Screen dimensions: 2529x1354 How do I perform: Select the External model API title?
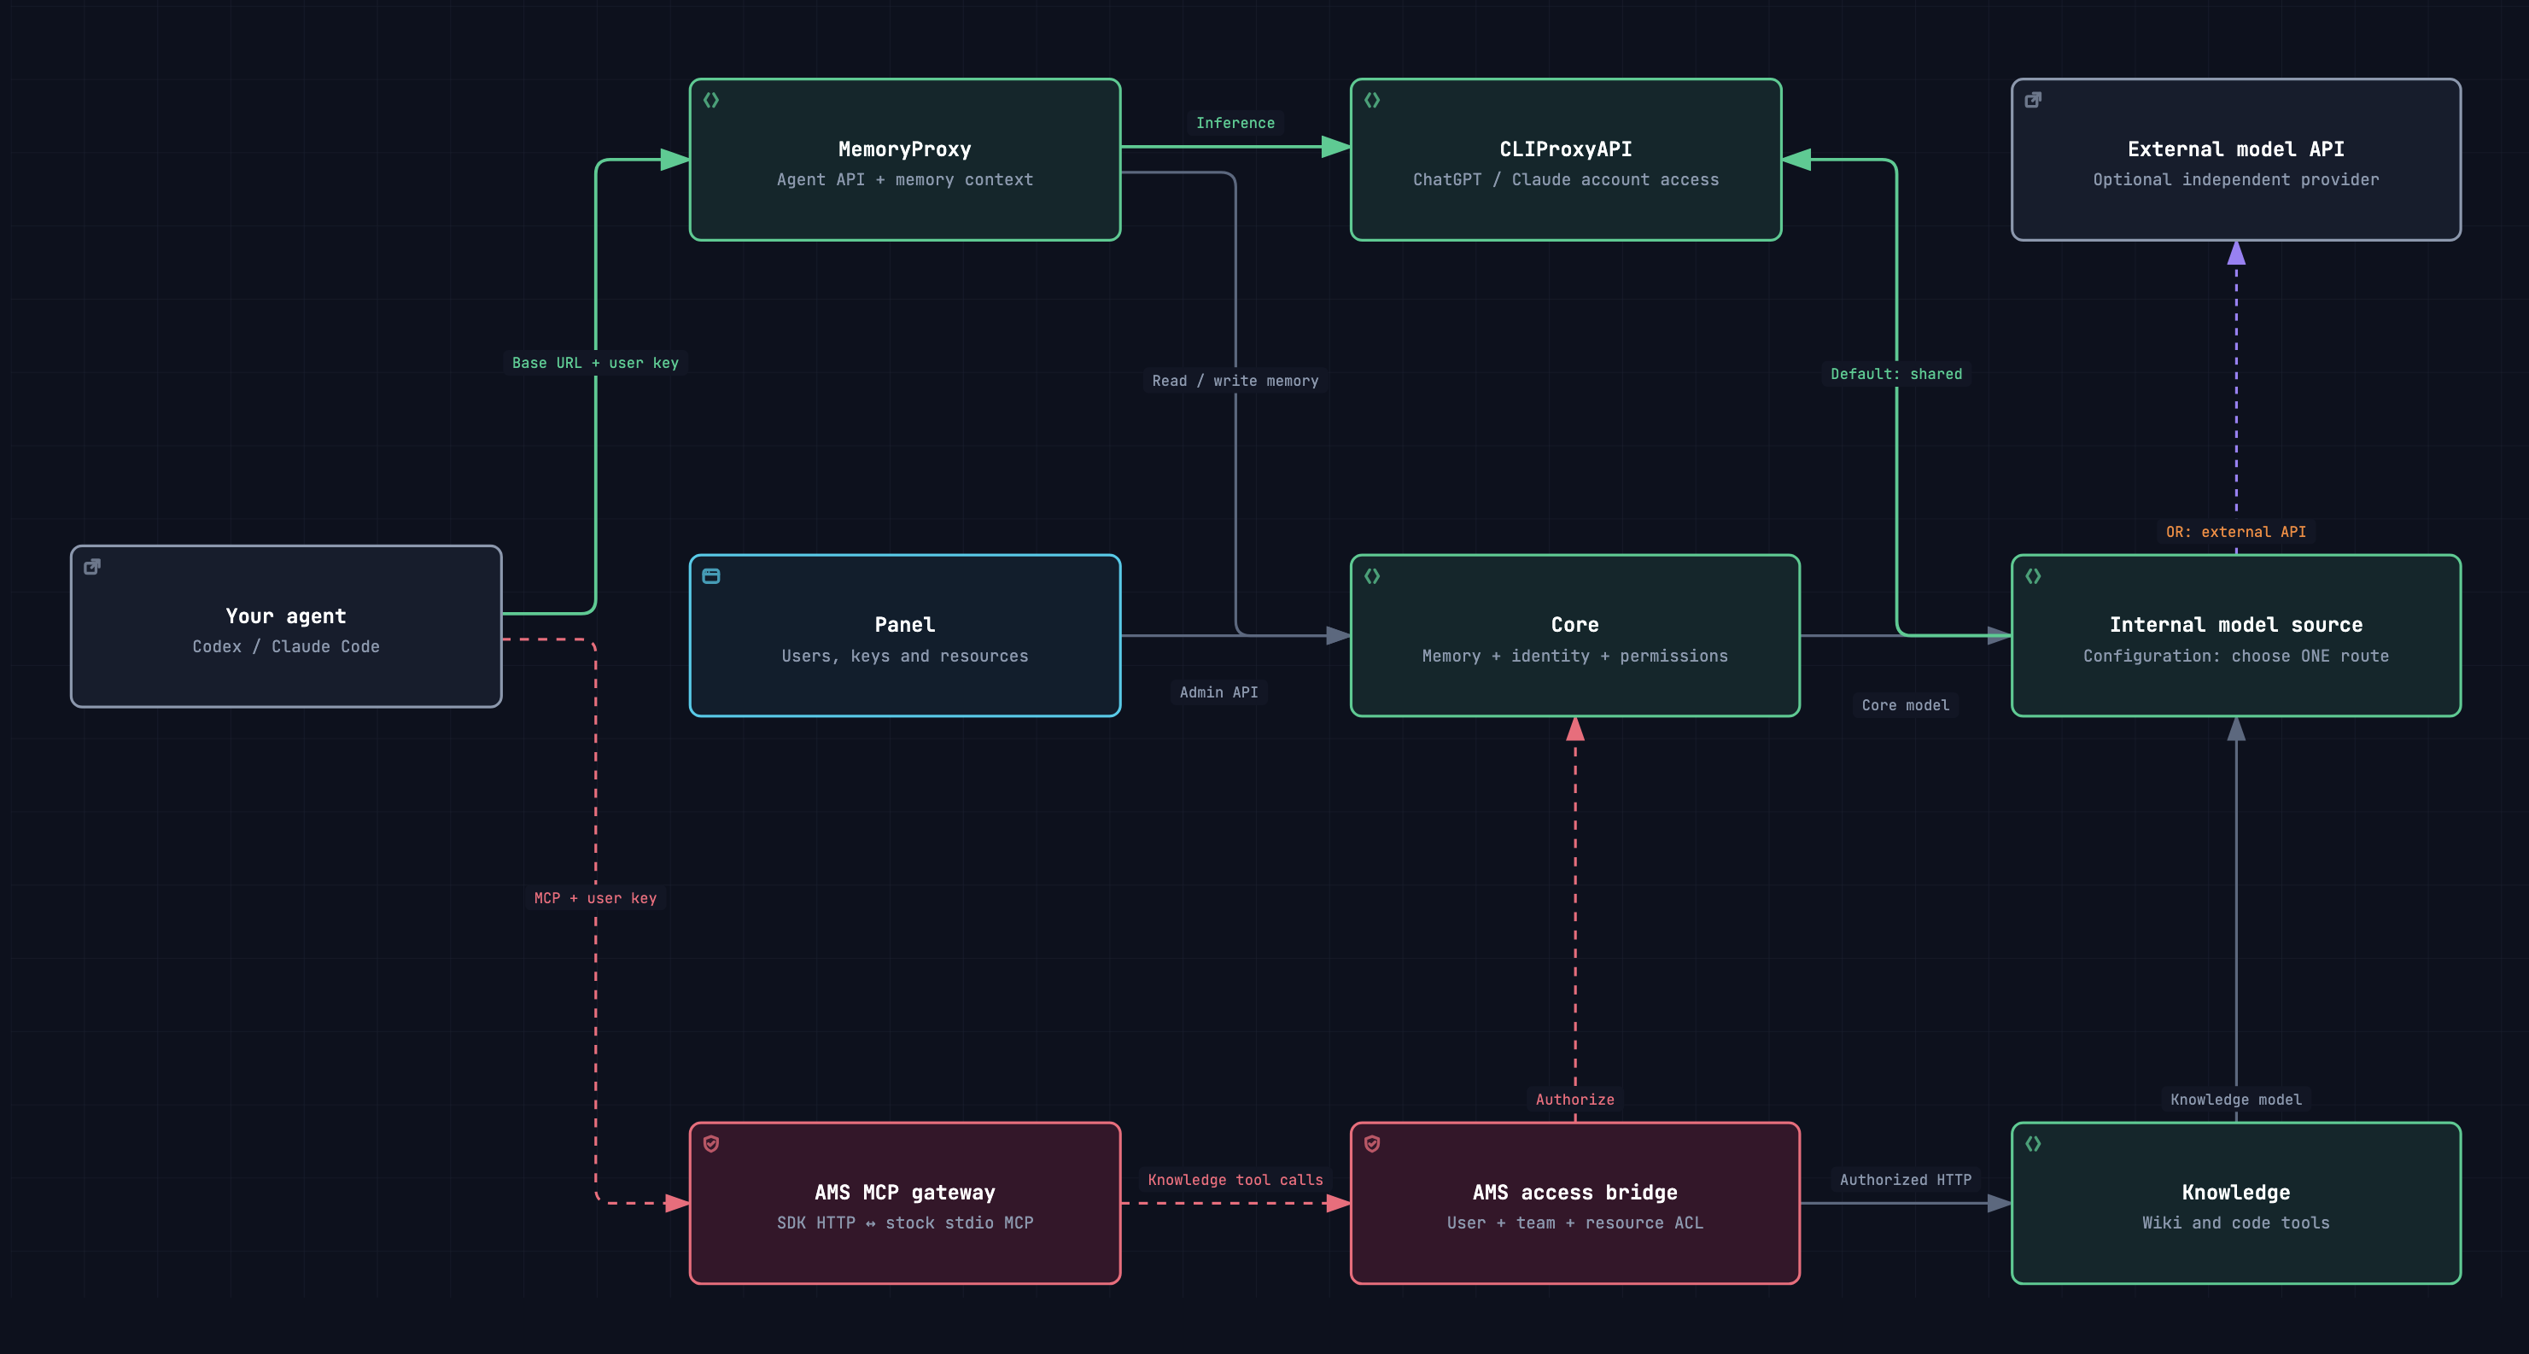2235,149
